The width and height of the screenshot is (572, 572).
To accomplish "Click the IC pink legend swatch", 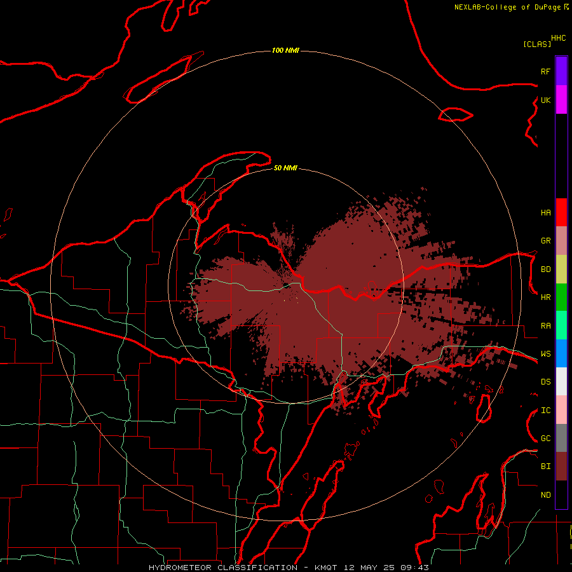I will (x=561, y=410).
